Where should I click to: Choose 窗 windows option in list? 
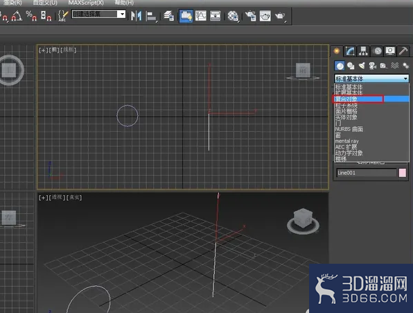click(371, 135)
